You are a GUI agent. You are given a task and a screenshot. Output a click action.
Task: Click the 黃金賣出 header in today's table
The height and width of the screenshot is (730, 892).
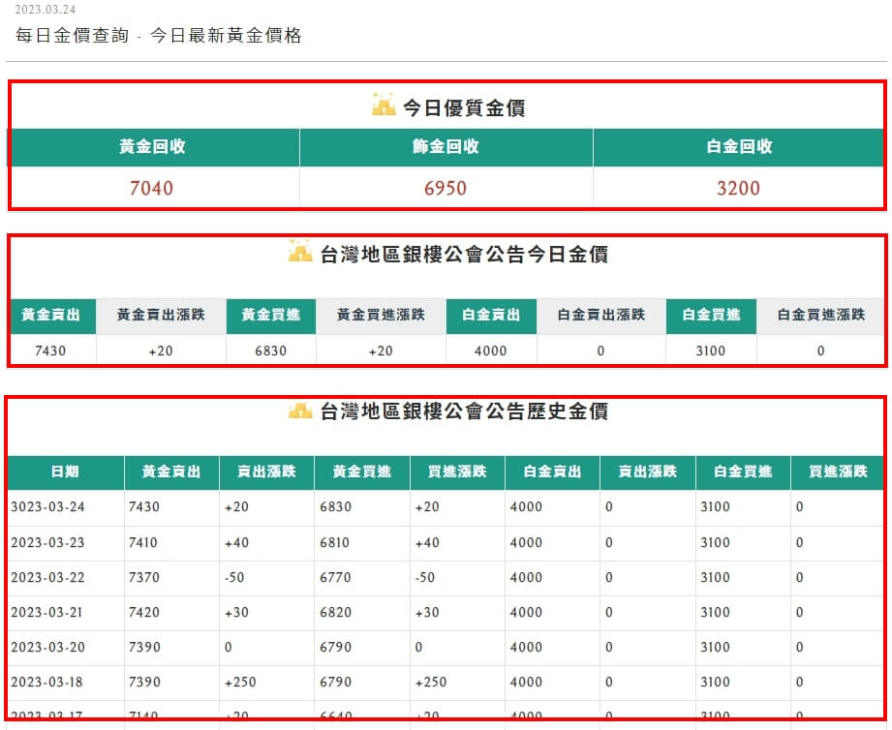coord(50,316)
